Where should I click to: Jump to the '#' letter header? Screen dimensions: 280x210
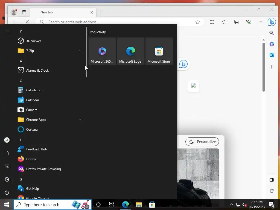point(21,31)
